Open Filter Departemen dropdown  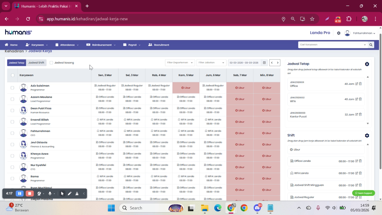(180, 63)
